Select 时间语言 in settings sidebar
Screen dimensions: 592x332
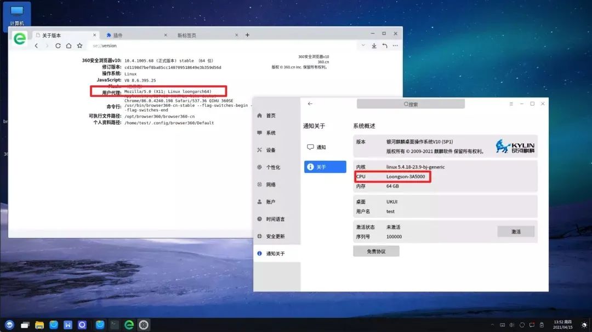(x=277, y=219)
